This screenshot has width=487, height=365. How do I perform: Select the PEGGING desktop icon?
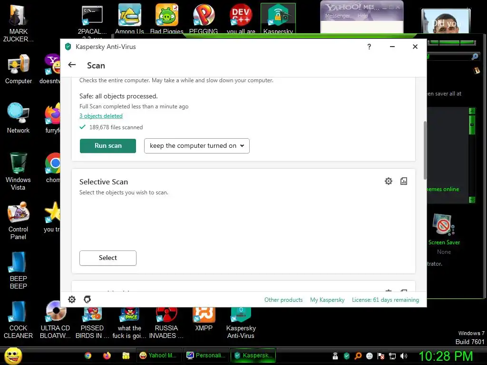[x=204, y=19]
